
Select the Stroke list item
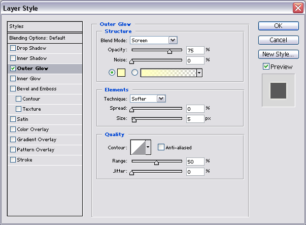[x=45, y=160]
